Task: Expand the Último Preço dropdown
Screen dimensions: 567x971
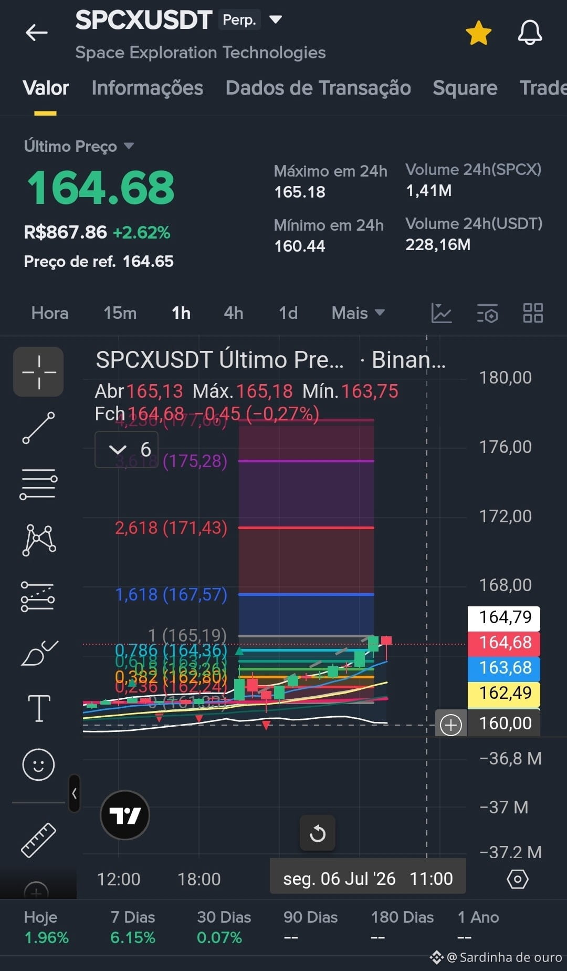Action: [x=129, y=146]
